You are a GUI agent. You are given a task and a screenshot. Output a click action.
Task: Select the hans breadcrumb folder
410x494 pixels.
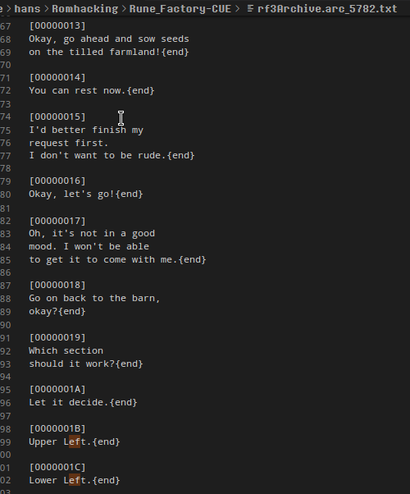tap(27, 8)
